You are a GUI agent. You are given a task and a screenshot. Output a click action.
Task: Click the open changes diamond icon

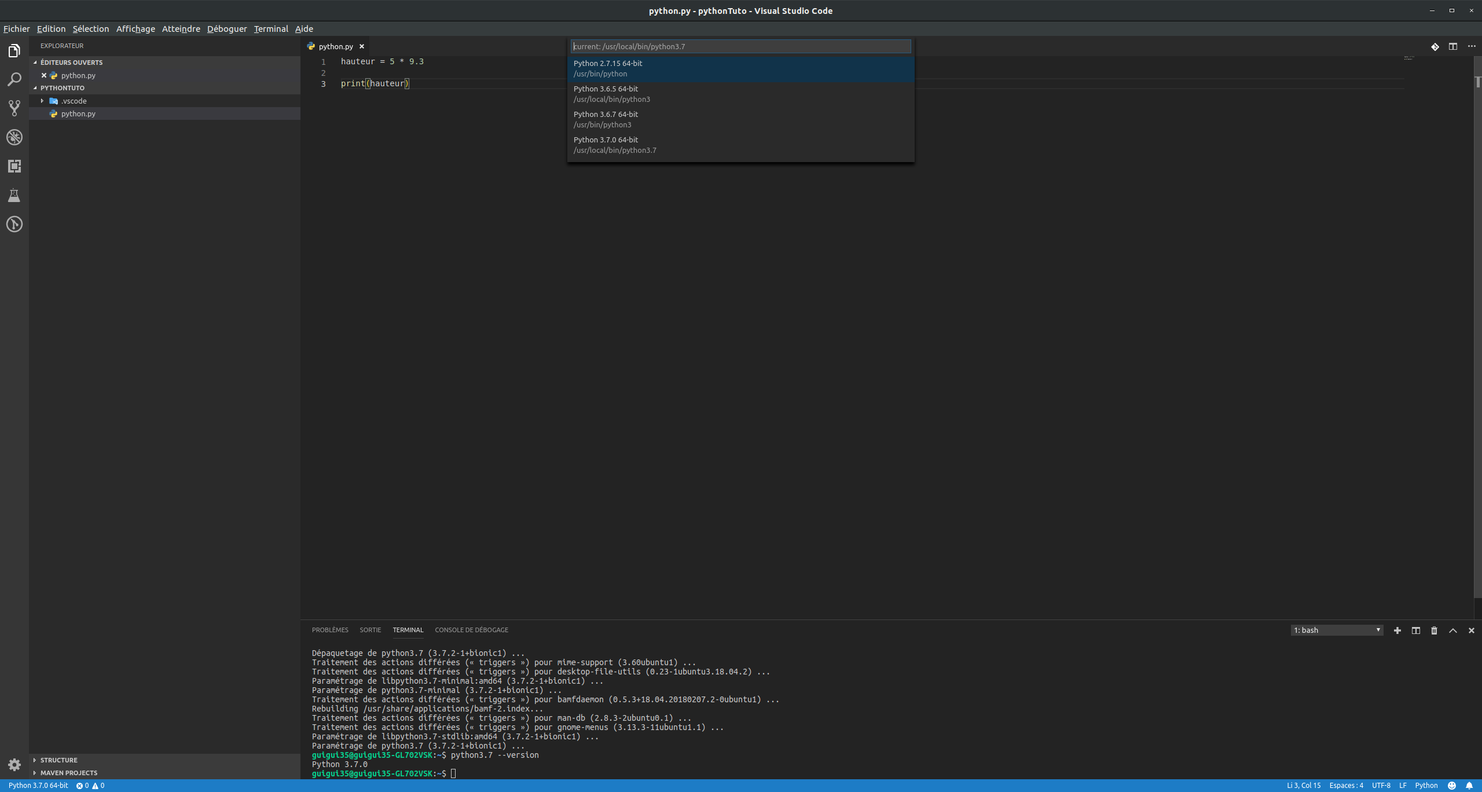tap(1435, 47)
